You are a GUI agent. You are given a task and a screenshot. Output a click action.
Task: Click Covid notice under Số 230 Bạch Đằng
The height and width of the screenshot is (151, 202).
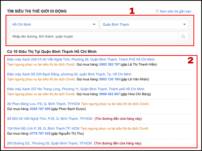tap(41, 79)
